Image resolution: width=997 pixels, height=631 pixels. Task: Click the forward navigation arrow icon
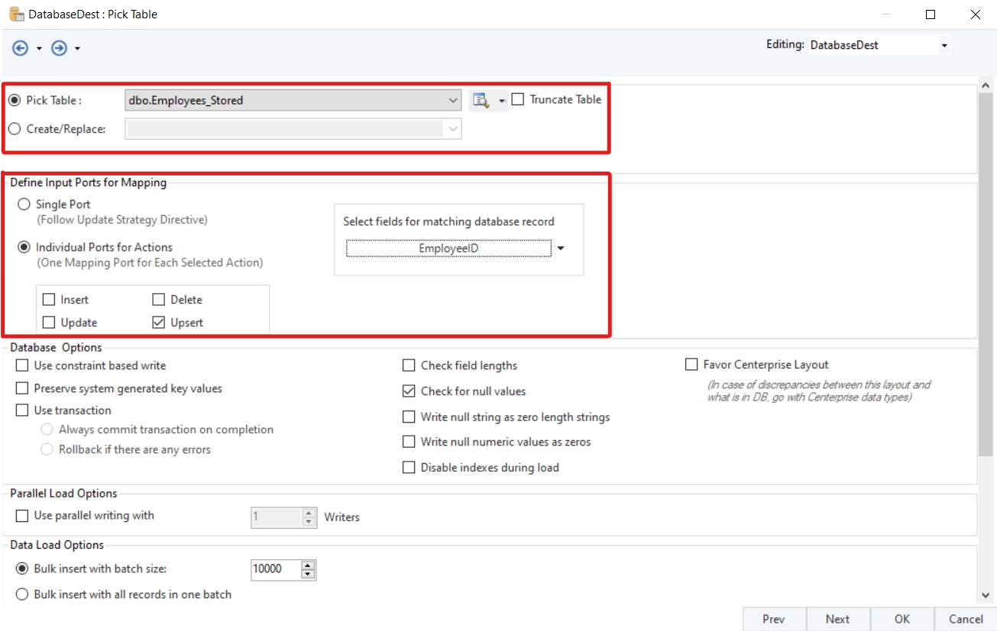point(59,48)
